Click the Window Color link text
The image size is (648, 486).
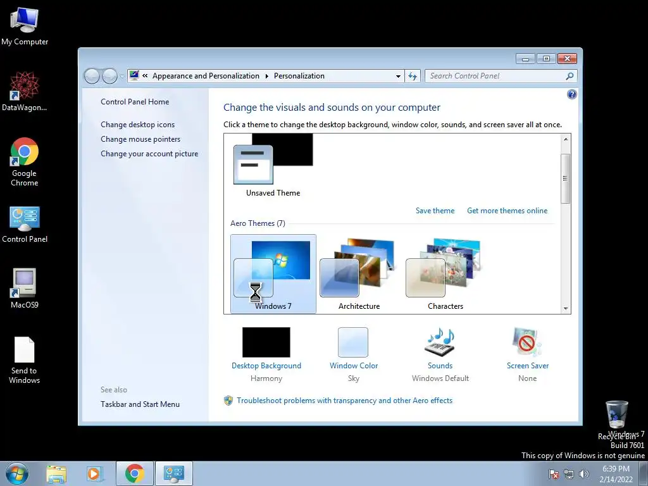353,366
